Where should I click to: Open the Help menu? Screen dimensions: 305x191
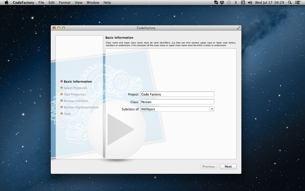[107, 3]
